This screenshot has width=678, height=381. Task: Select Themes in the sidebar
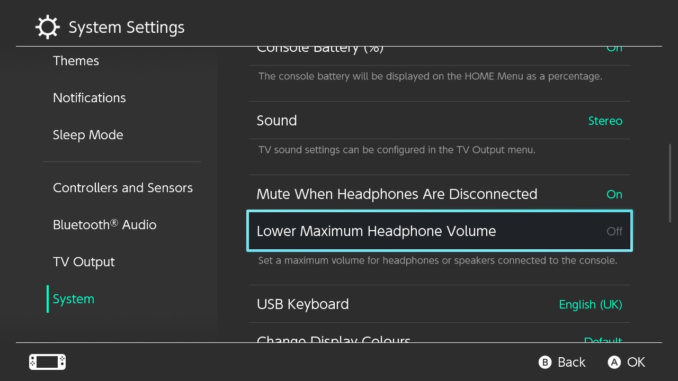pos(76,61)
